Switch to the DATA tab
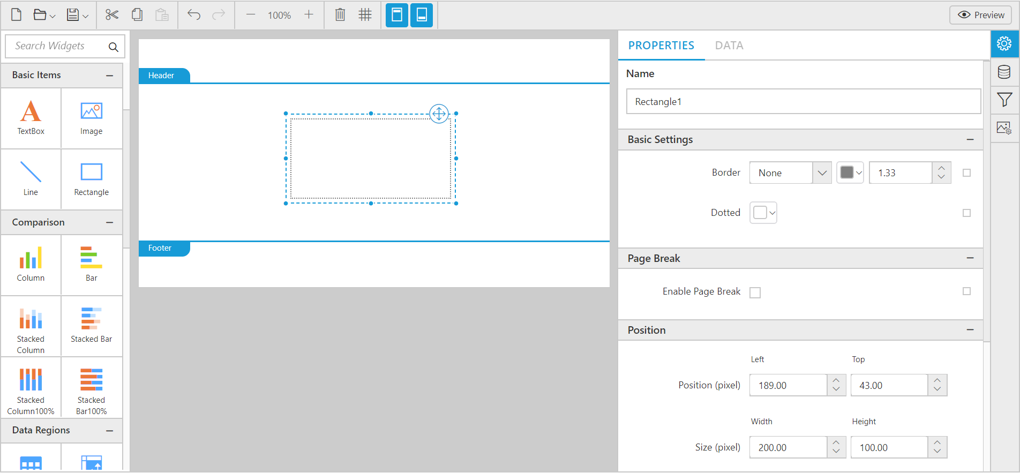 tap(729, 46)
